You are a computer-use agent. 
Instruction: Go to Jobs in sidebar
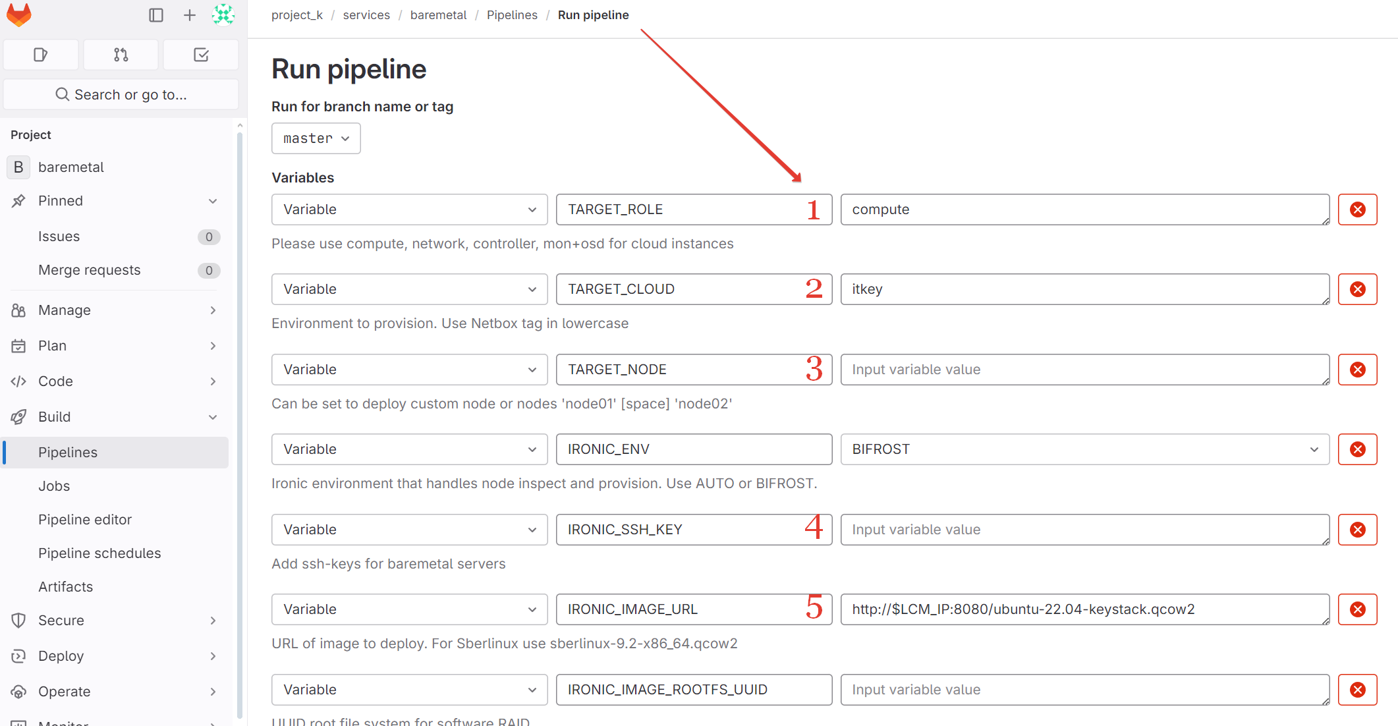click(x=54, y=486)
